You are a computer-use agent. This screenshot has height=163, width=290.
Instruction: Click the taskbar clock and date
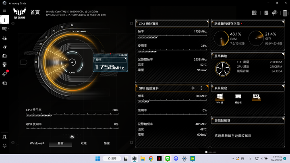point(277,159)
